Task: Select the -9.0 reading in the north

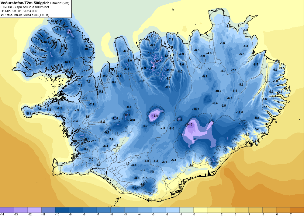Action: coord(105,76)
